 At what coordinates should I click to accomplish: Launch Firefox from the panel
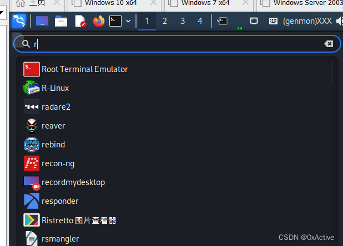click(99, 21)
